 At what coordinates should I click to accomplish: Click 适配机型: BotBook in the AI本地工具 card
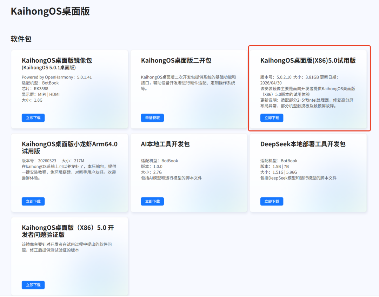click(x=159, y=161)
